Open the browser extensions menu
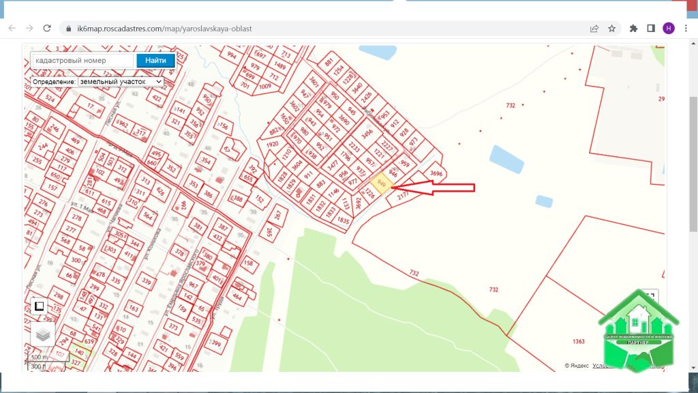This screenshot has width=698, height=393. pos(633,28)
